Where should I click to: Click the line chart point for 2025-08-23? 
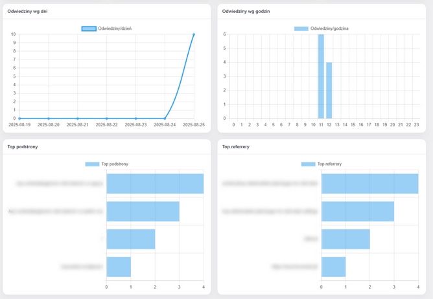click(x=135, y=118)
